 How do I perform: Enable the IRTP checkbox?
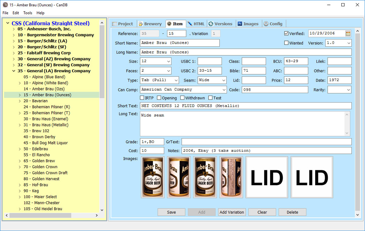pos(142,98)
